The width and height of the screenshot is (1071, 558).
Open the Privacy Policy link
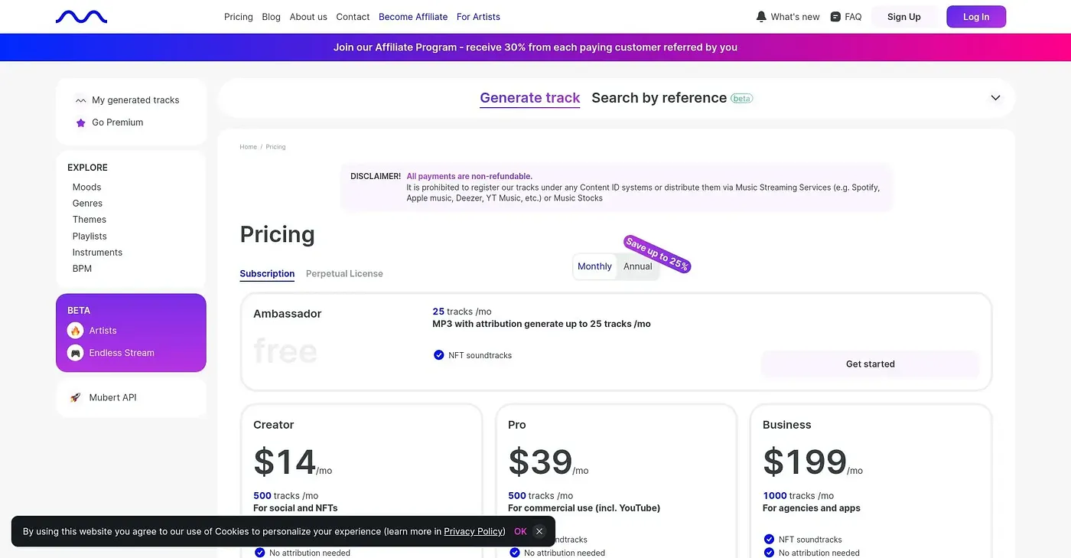pyautogui.click(x=474, y=531)
